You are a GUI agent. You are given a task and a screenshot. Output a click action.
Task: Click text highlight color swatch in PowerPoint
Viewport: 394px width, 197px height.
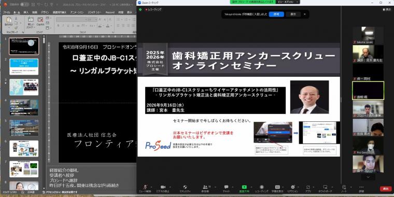[x=100, y=26]
